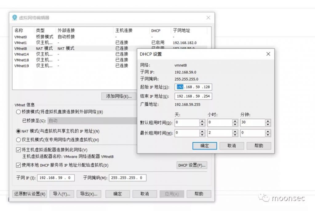This screenshot has width=315, height=211.
Task: Increase 默认租用时间 hours value
Action: coord(235,121)
